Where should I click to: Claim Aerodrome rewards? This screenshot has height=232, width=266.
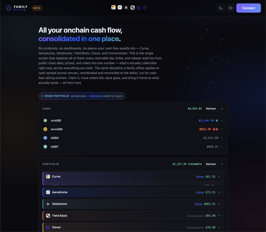[x=200, y=192]
